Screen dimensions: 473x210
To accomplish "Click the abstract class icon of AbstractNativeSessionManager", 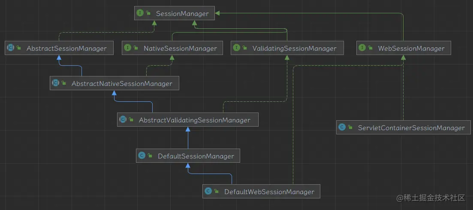I will click(x=55, y=83).
